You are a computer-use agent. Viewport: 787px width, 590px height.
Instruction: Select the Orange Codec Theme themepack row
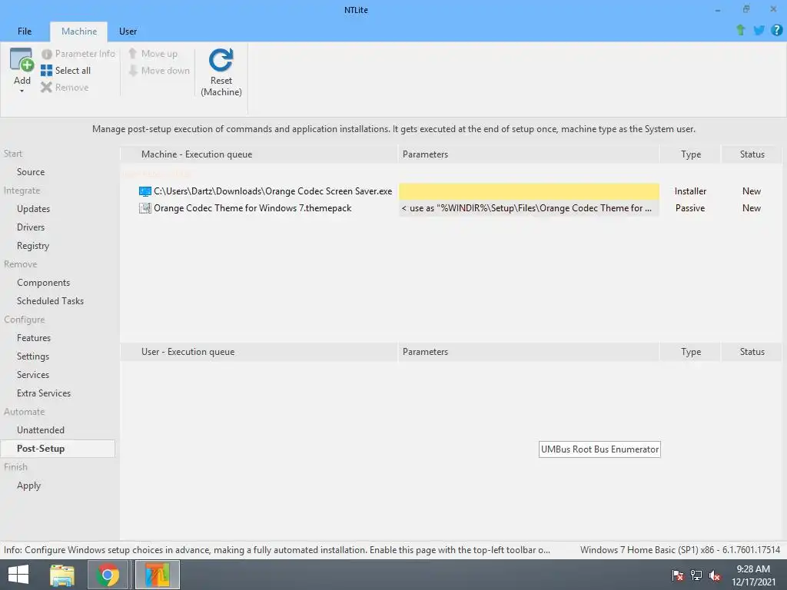[450, 208]
